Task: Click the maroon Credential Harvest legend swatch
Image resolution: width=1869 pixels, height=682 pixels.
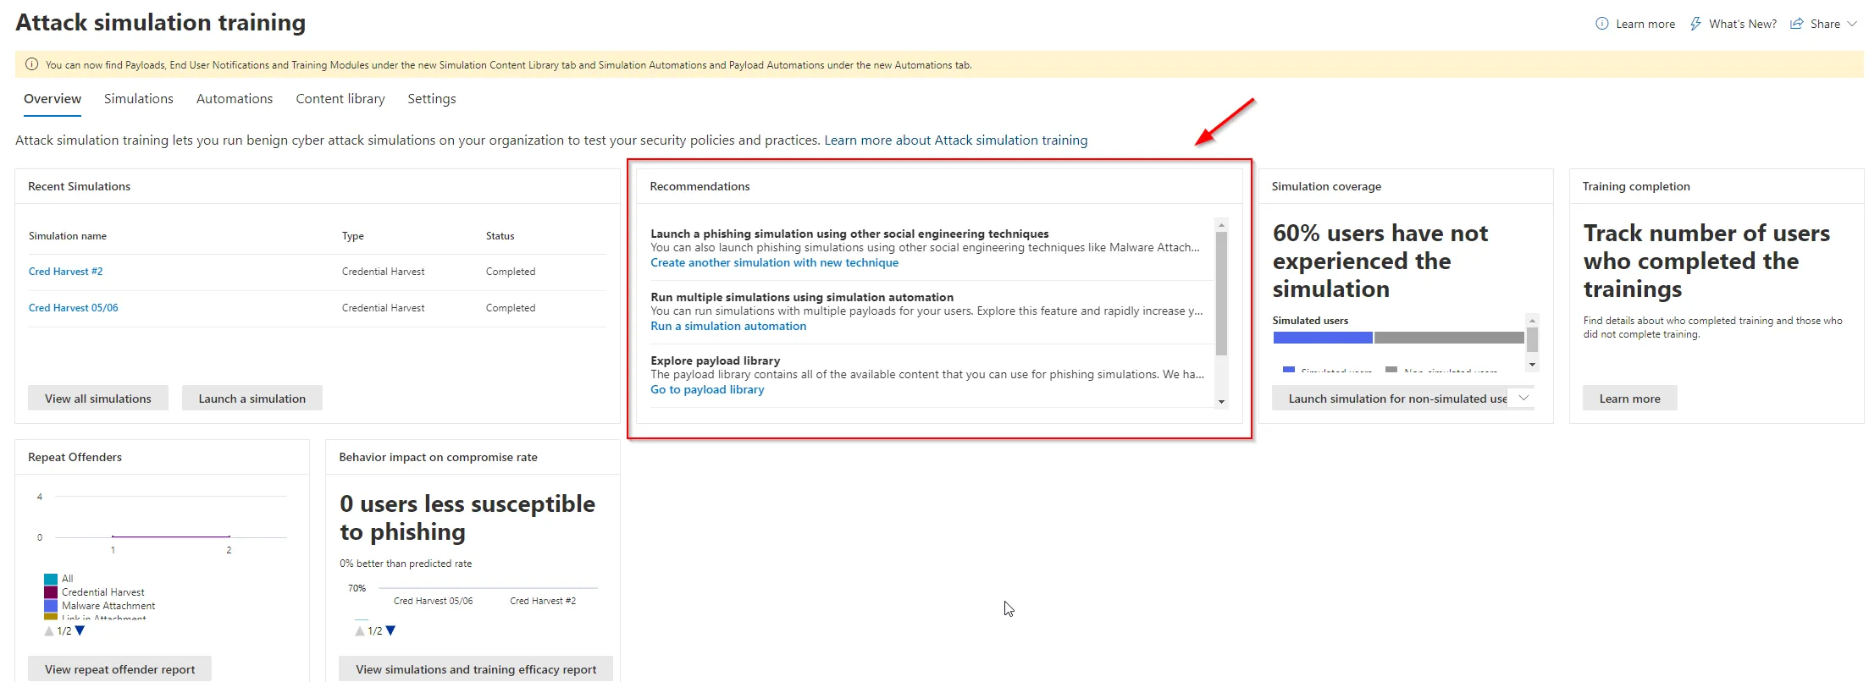Action: (x=51, y=592)
